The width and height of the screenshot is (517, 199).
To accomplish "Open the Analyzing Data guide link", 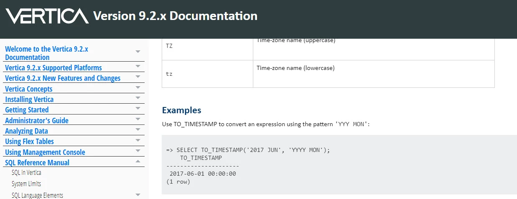I will tap(26, 131).
